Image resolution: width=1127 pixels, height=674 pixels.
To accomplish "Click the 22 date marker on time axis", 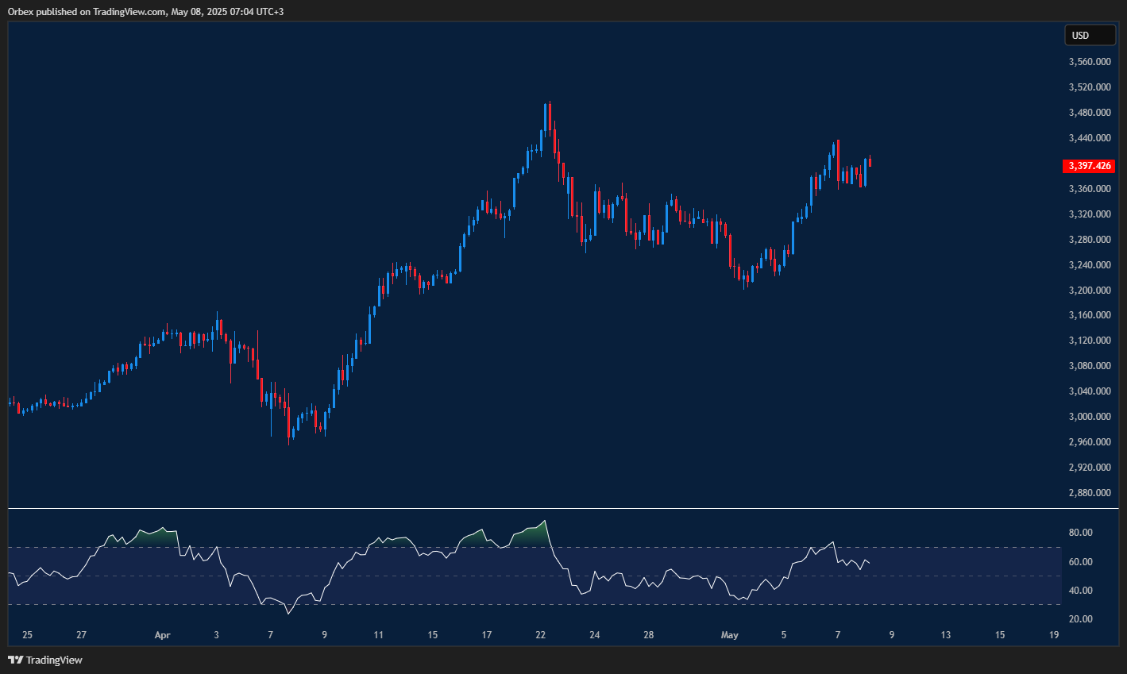I will (541, 635).
